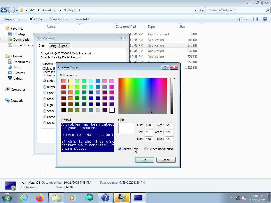Select the first High IRQL radio option

(x=45, y=81)
